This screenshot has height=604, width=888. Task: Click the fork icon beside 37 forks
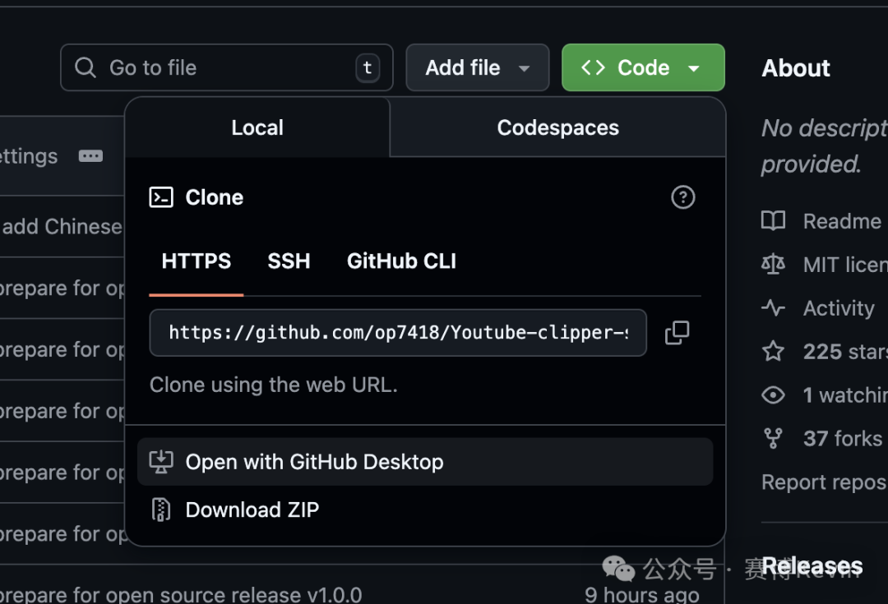(x=773, y=439)
